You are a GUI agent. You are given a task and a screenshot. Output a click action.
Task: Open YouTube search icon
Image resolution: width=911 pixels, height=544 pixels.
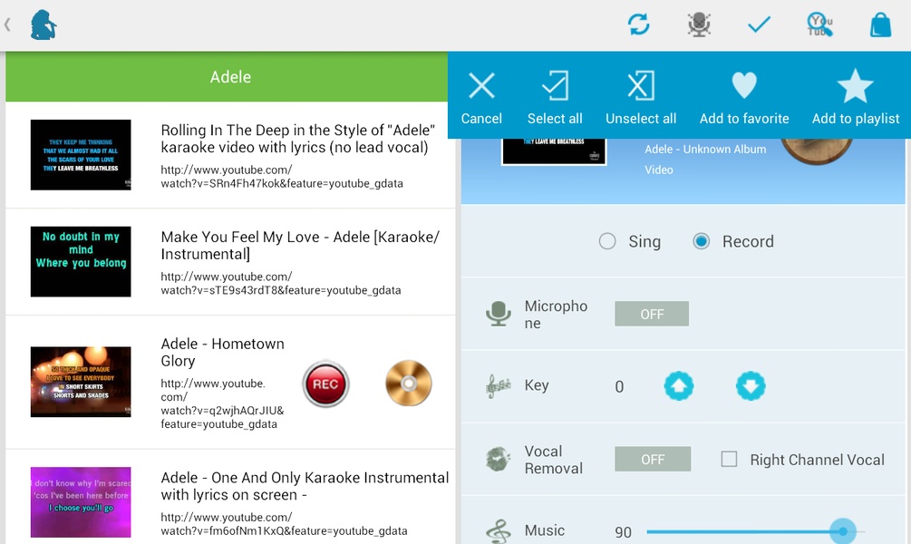click(819, 24)
